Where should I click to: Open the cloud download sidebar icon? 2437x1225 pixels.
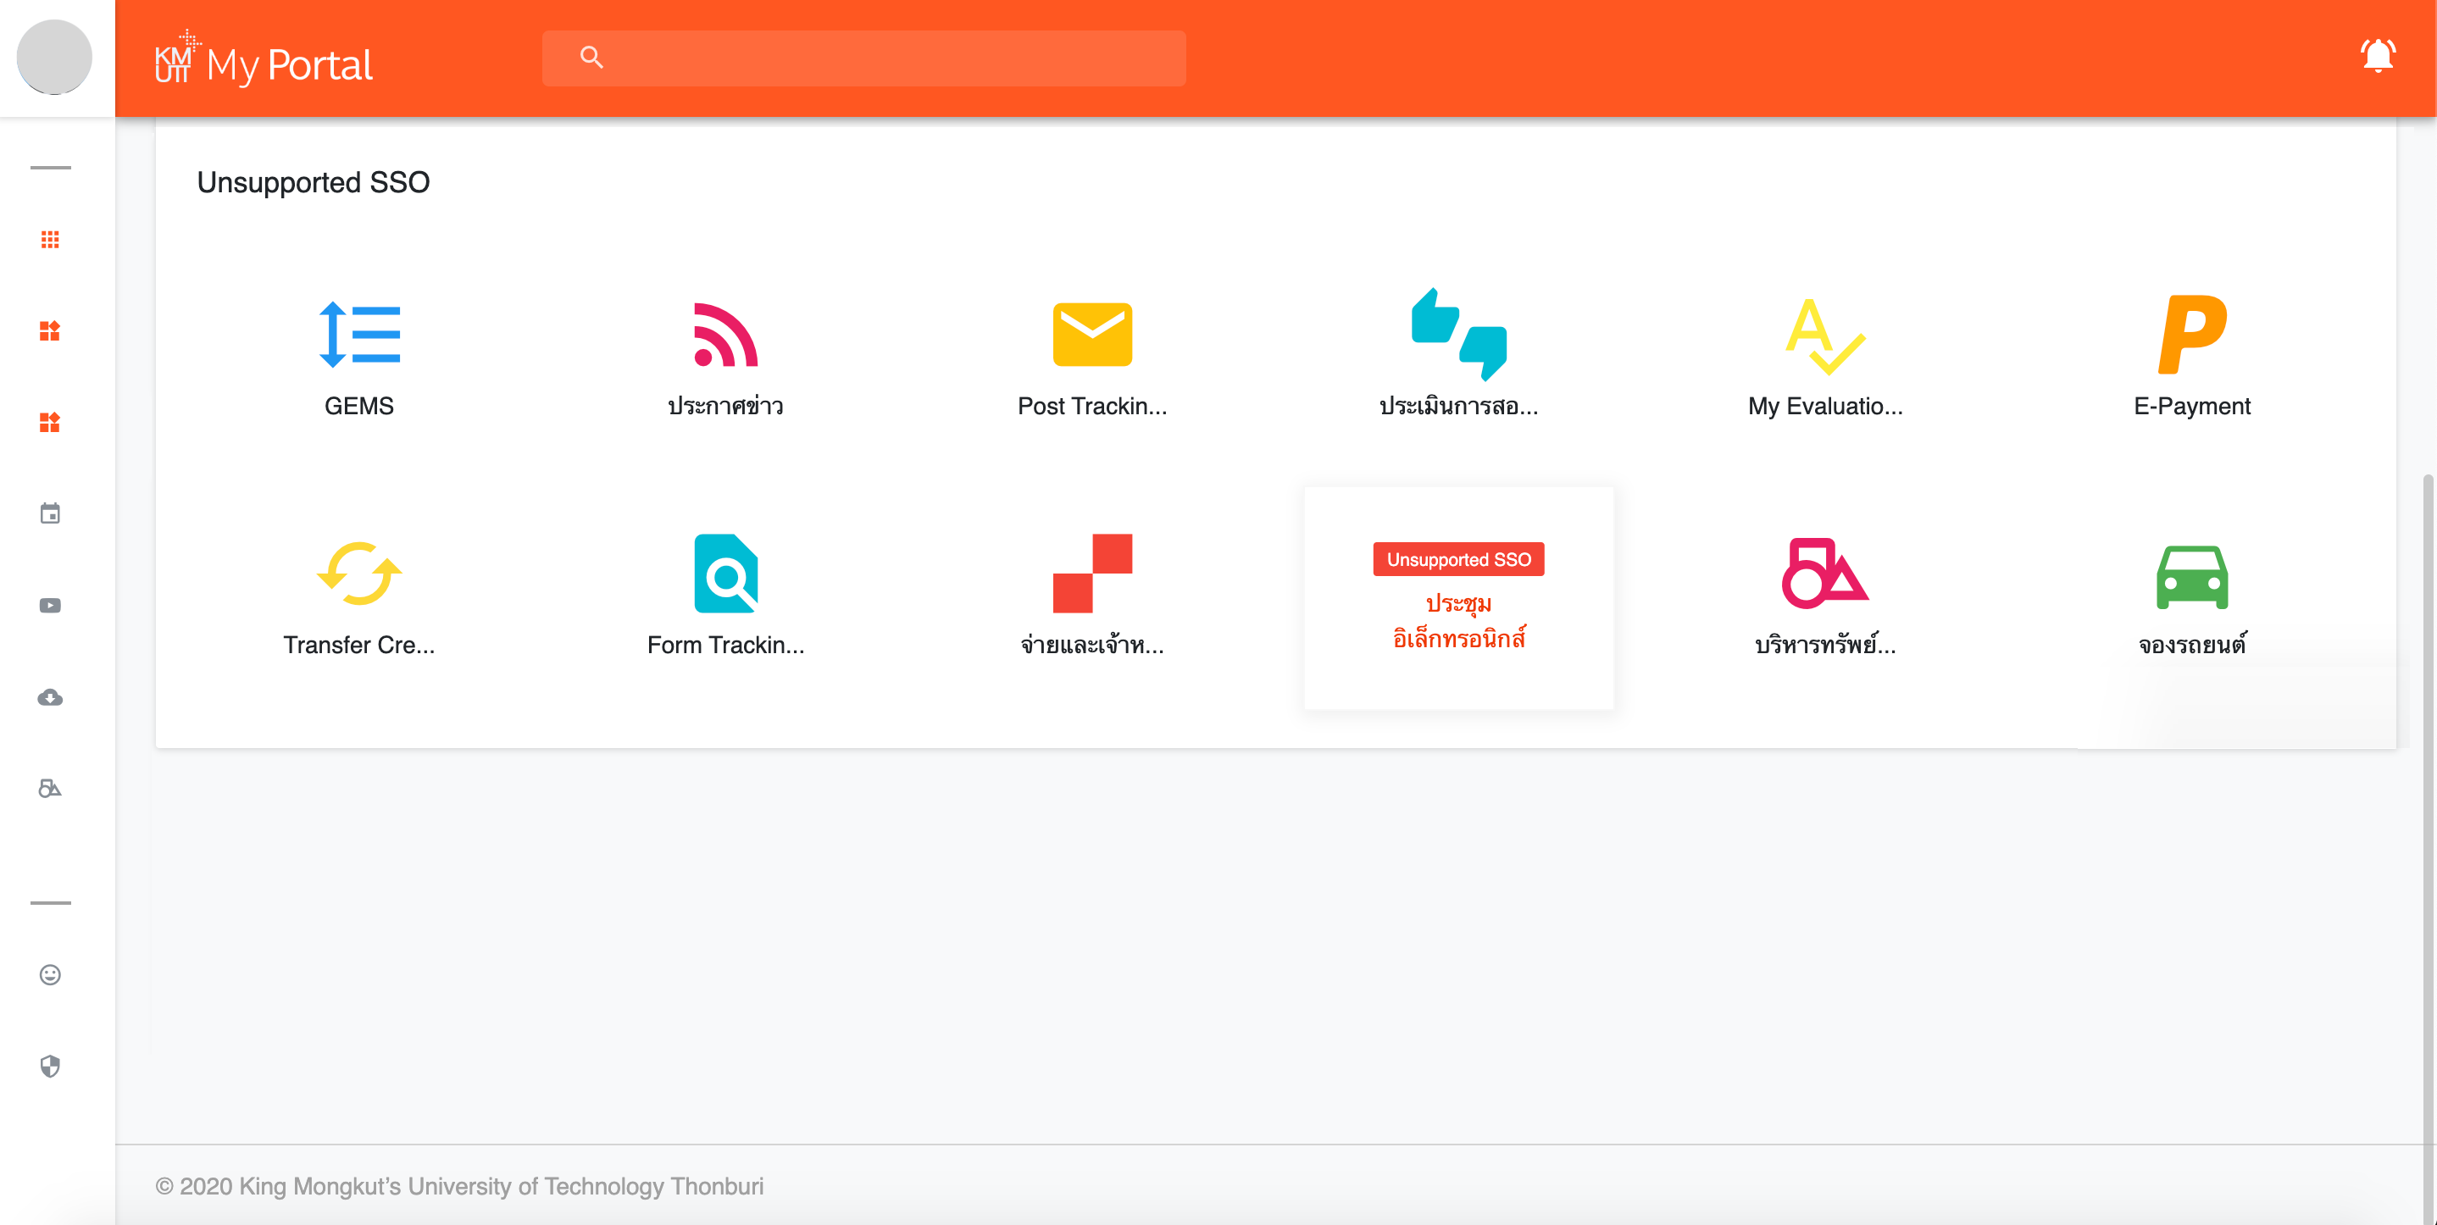tap(50, 697)
